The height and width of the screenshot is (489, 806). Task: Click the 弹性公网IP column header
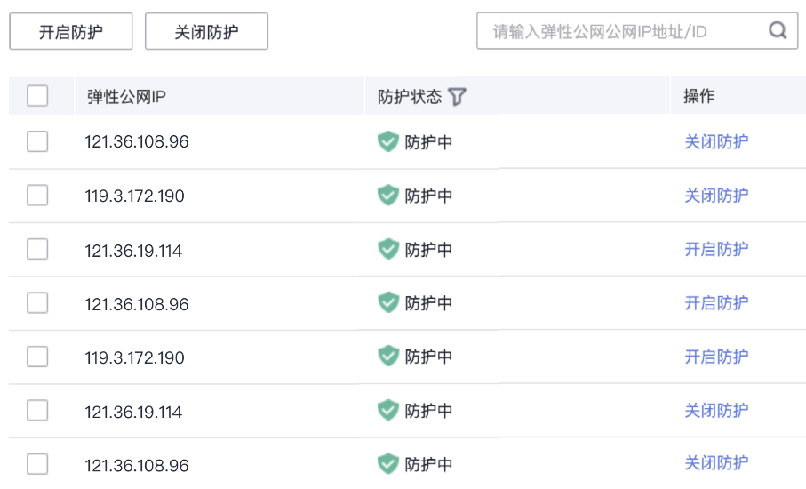coord(126,97)
